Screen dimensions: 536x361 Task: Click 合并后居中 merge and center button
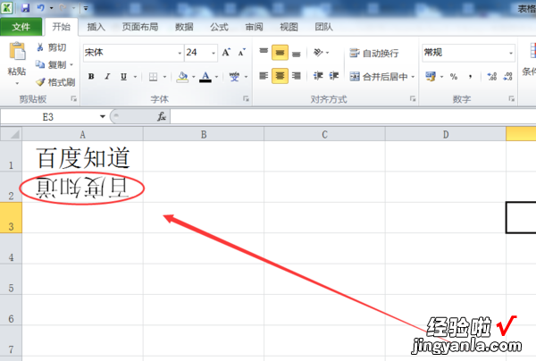(x=379, y=77)
